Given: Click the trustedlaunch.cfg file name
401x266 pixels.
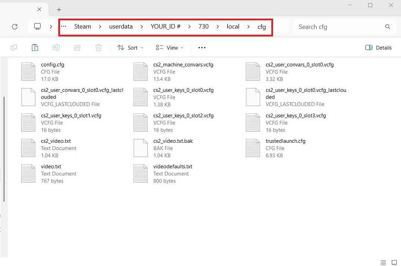Looking at the screenshot, I should click(x=285, y=141).
